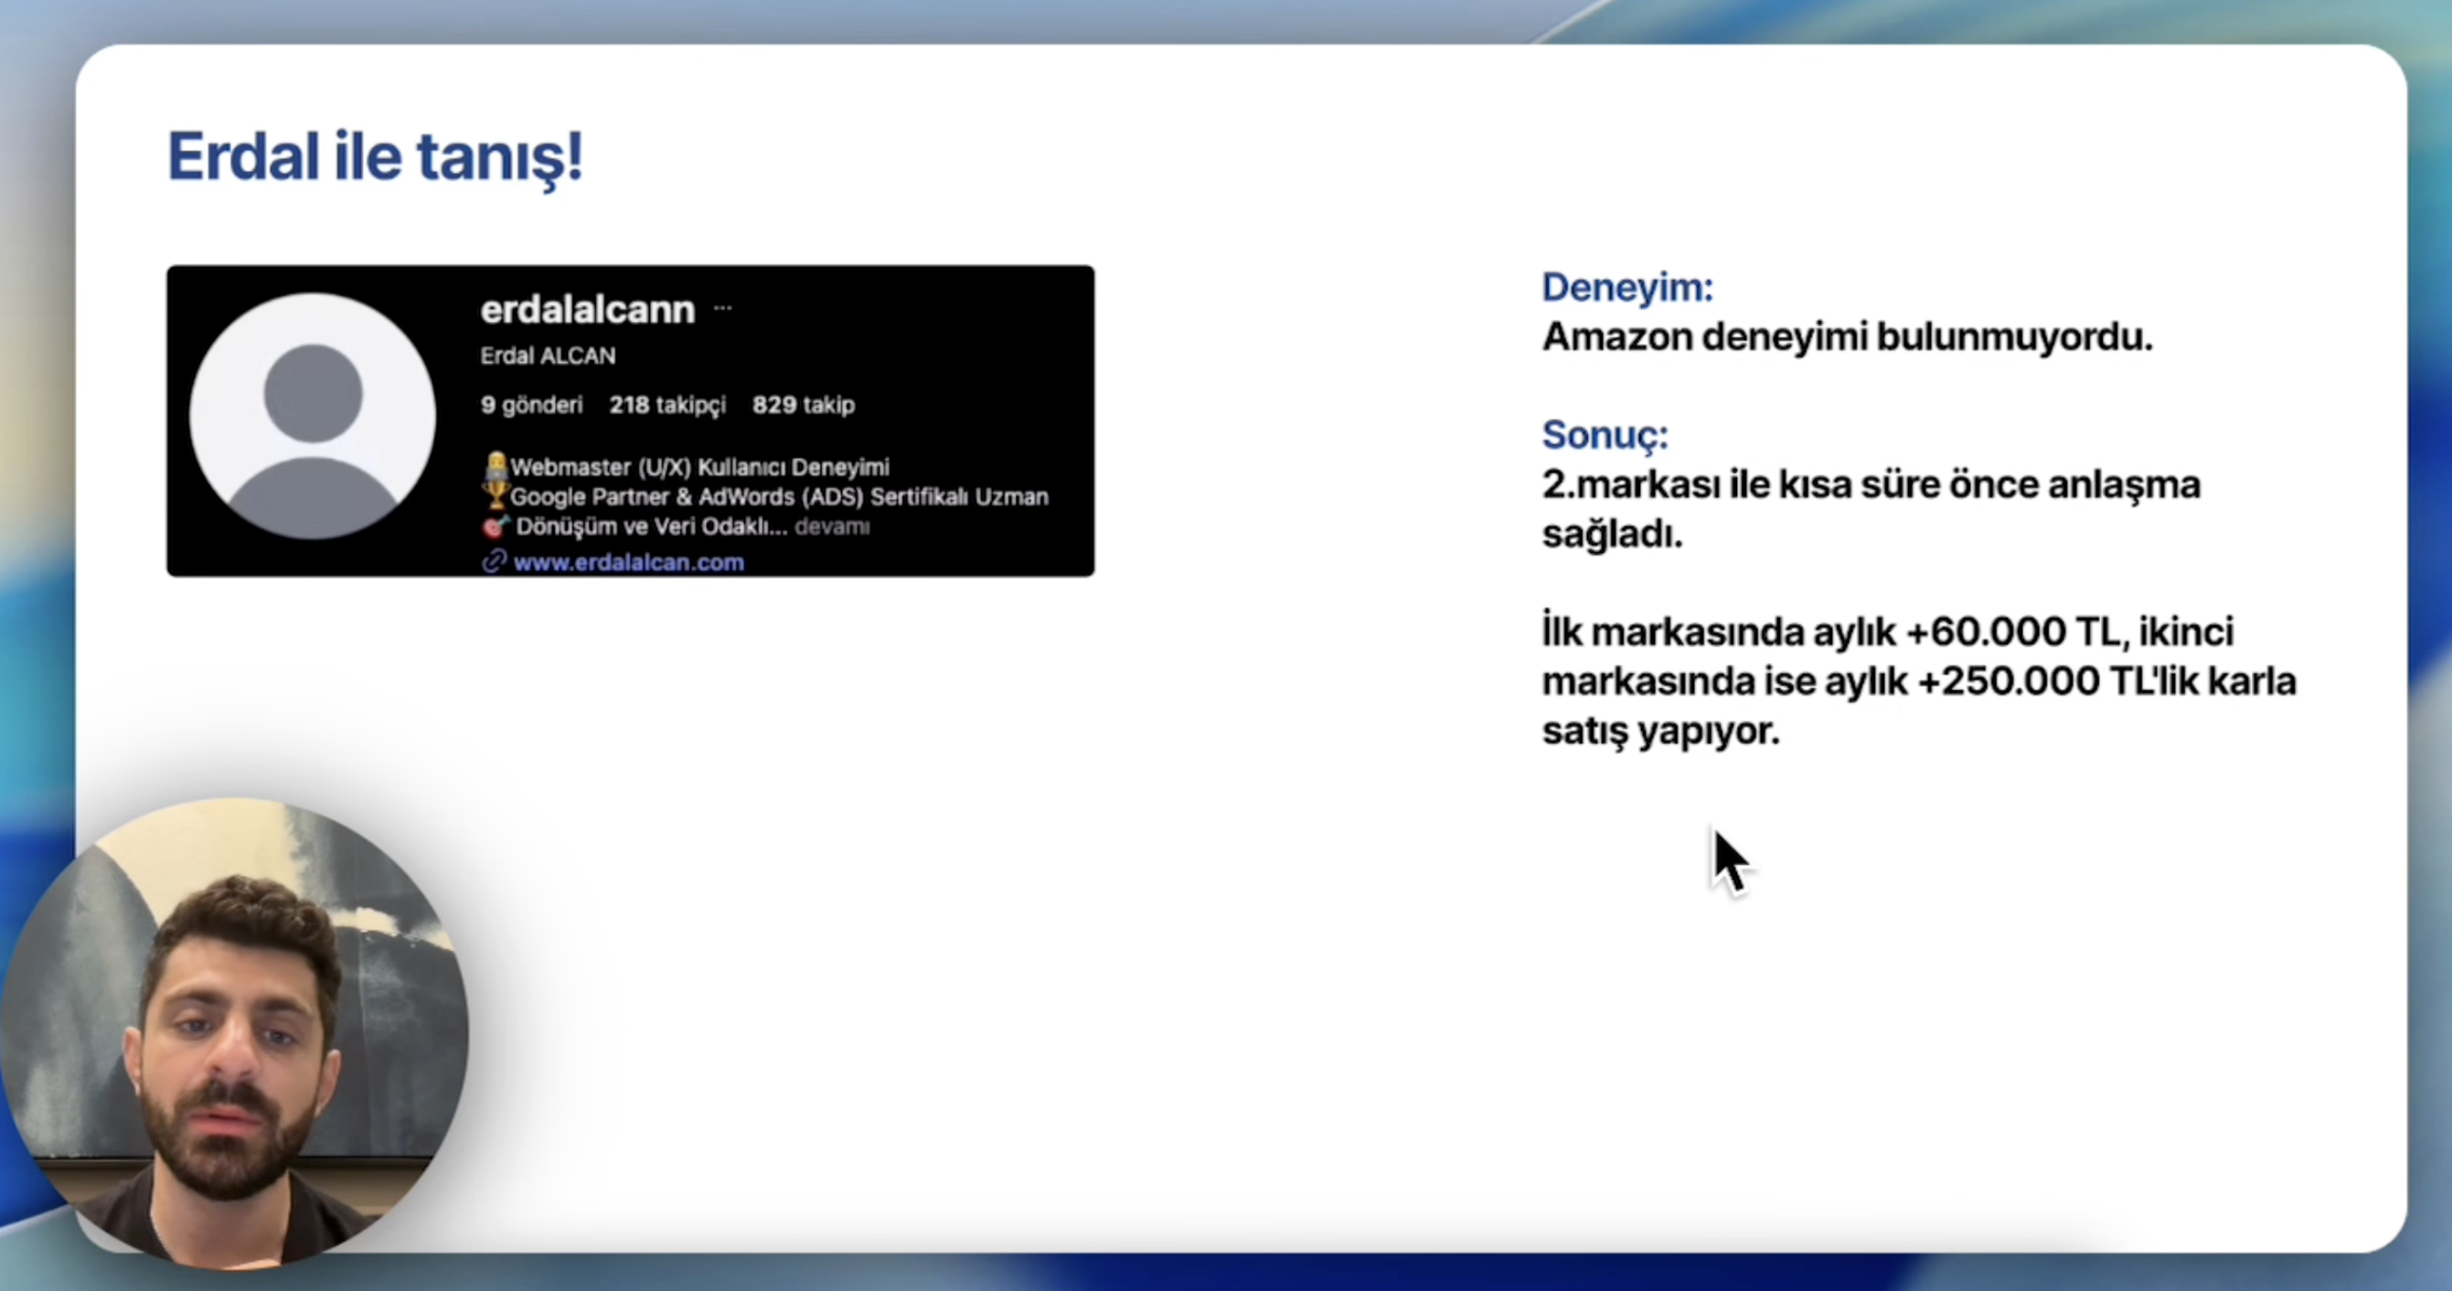Click the 'Google Partner & AdWords' bio line
This screenshot has width=2452, height=1291.
pyautogui.click(x=779, y=497)
